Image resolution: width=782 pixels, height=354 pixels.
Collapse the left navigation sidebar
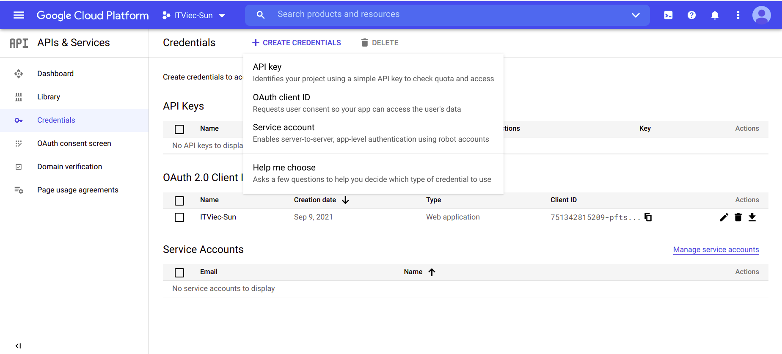tap(18, 346)
